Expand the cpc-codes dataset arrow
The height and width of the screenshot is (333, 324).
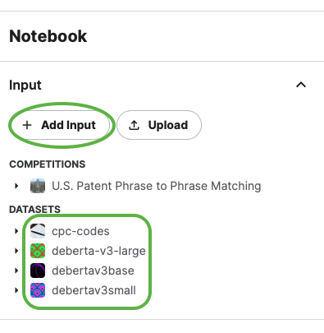click(16, 231)
